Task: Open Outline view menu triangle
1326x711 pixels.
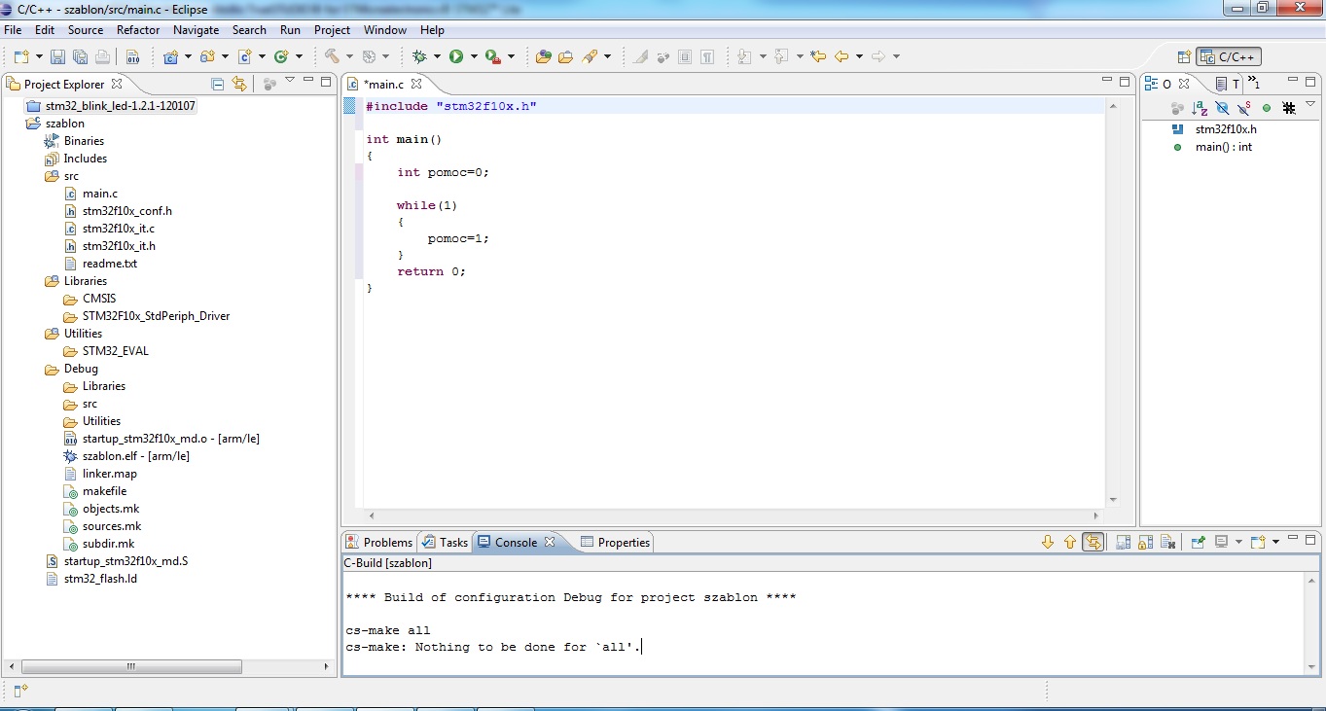Action: (x=1310, y=105)
